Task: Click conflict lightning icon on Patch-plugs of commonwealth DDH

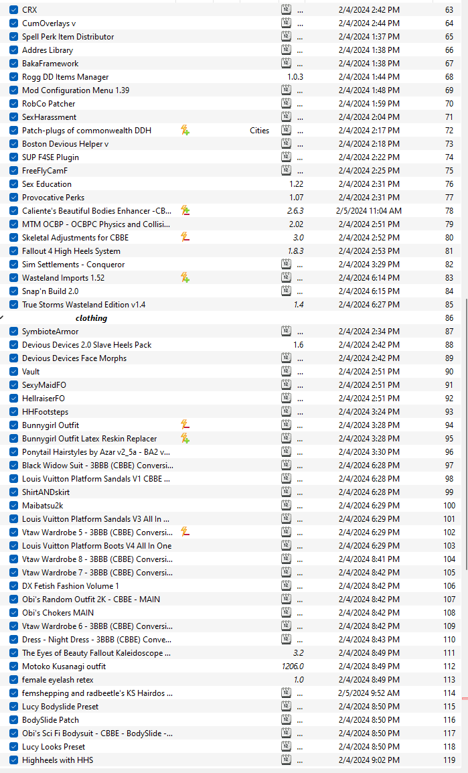Action: click(x=185, y=130)
